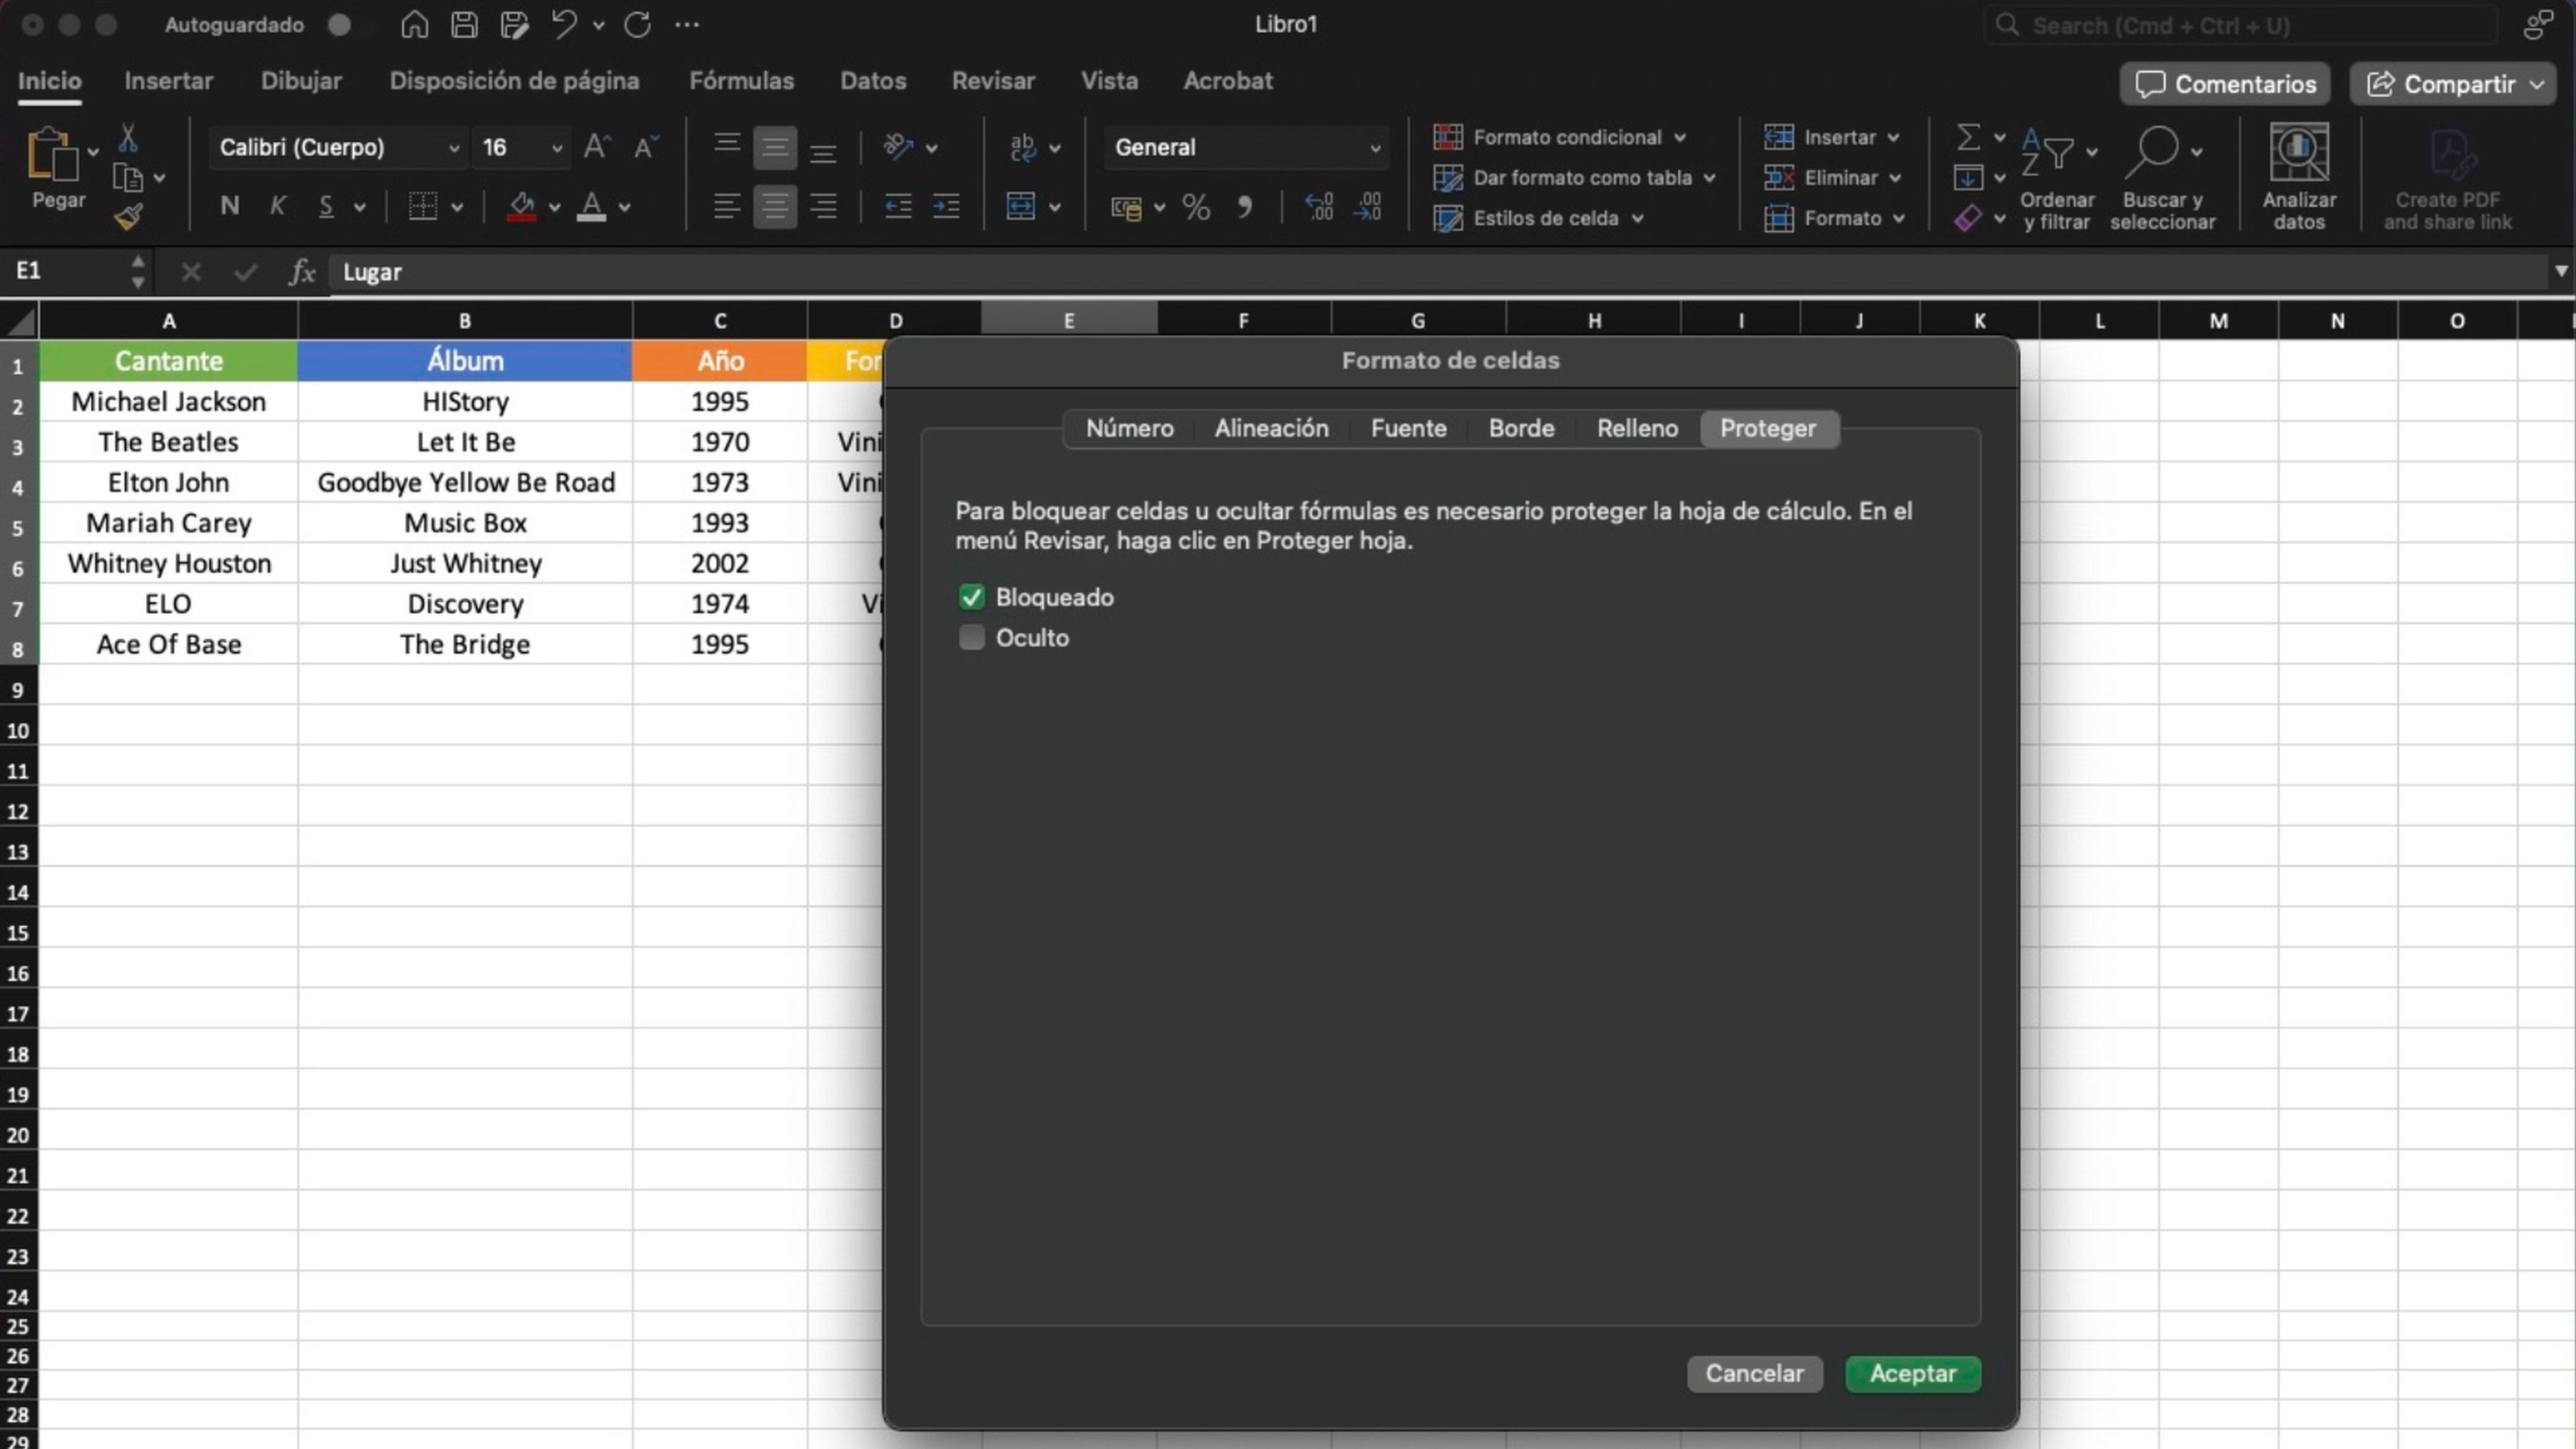Click the Home icon in title bar

tap(414, 24)
